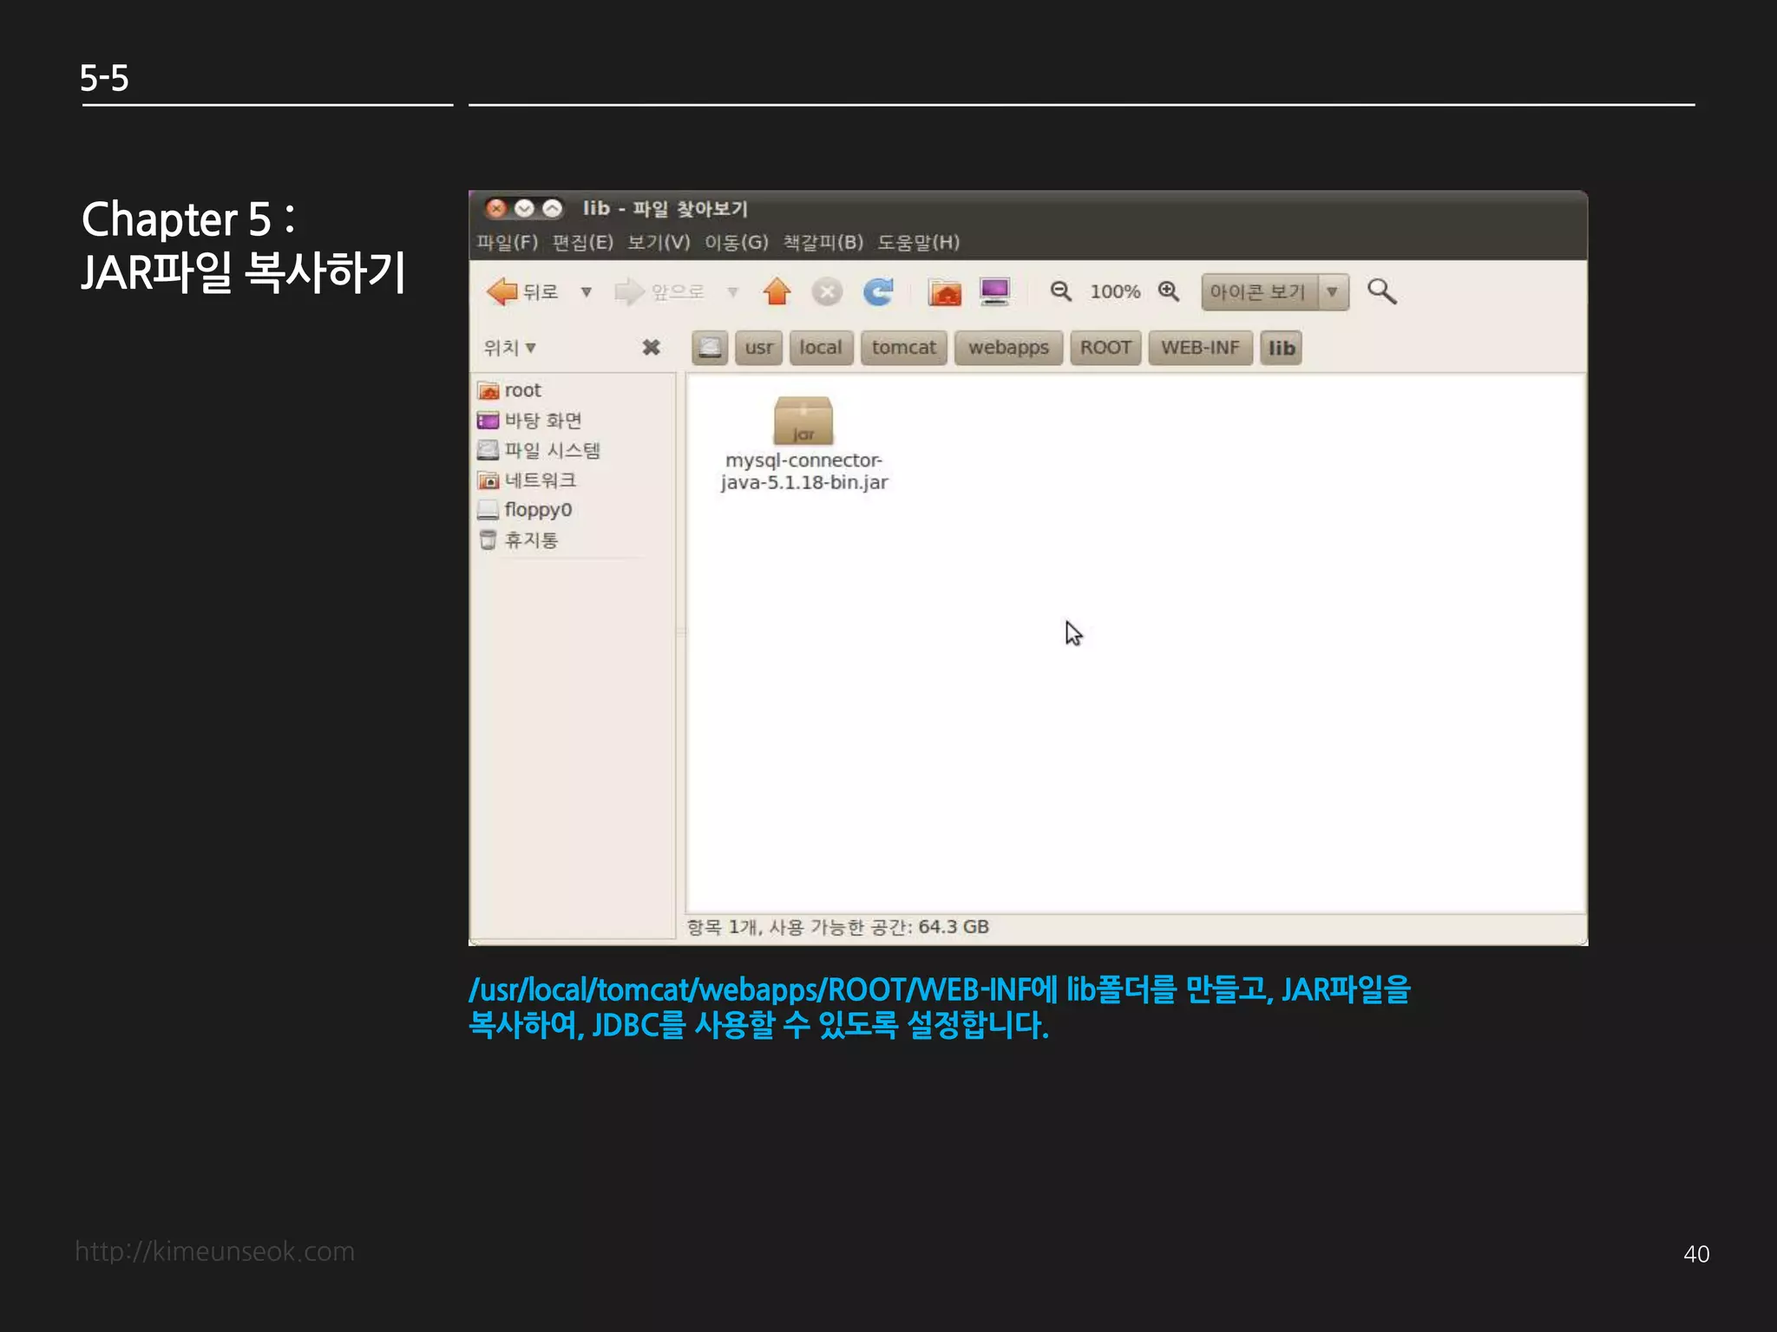Open 네트워크 in the sidebar
Screen dimensions: 1777x1332
(x=527, y=480)
